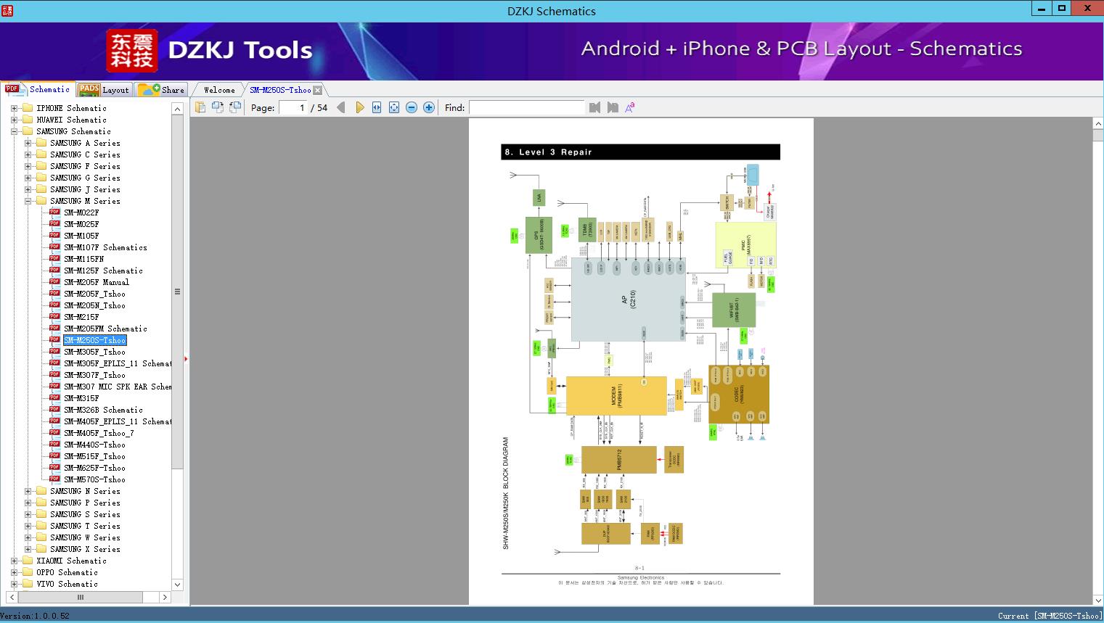
Task: Click the DZKJ app icon in title bar
Action: pos(7,9)
